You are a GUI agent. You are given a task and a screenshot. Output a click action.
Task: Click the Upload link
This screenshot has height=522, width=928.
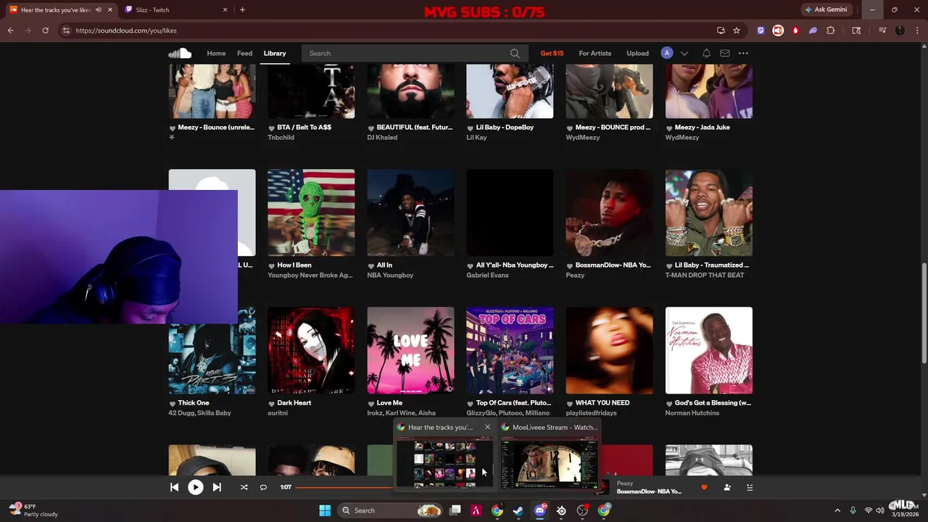[x=637, y=53]
